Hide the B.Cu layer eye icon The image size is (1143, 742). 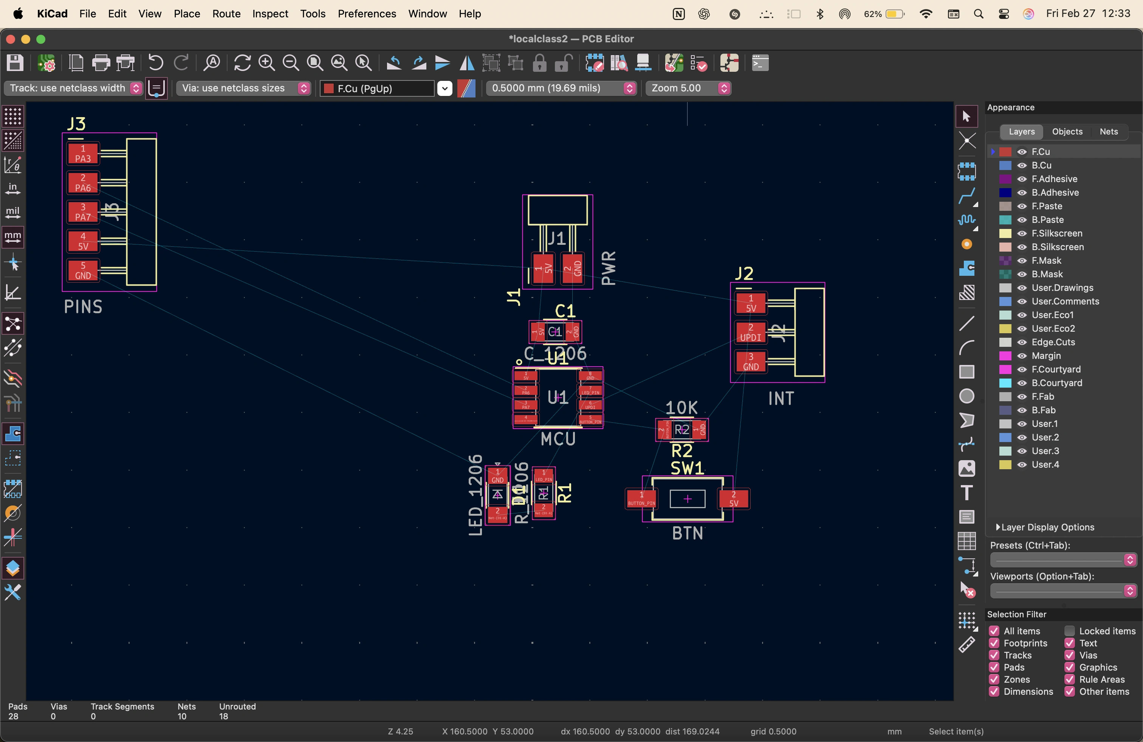(x=1022, y=165)
